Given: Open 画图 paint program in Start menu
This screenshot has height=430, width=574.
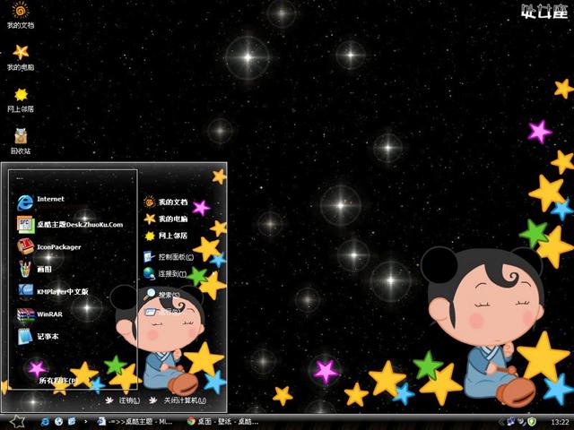Looking at the screenshot, I should (x=35, y=269).
